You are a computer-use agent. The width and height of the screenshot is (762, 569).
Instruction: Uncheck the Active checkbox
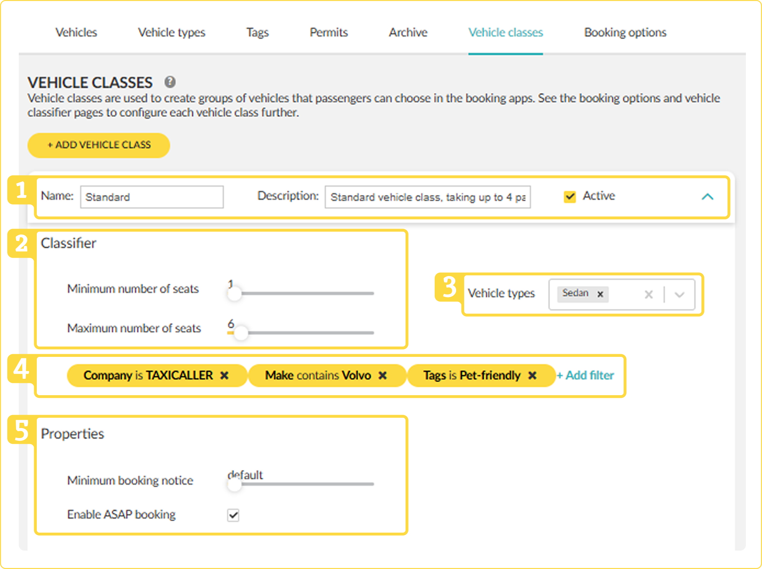point(570,197)
